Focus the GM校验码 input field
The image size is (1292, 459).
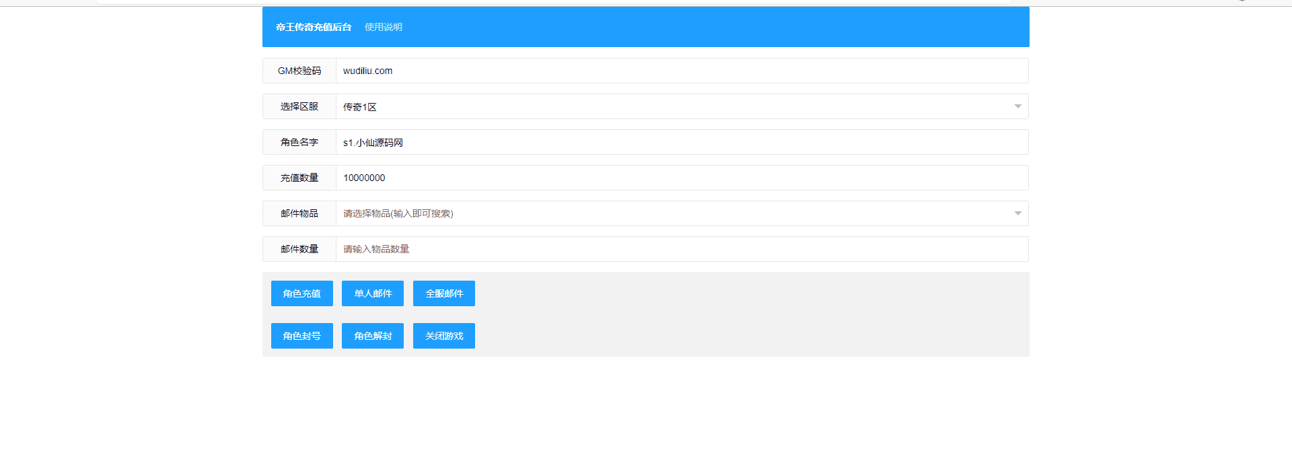click(682, 71)
